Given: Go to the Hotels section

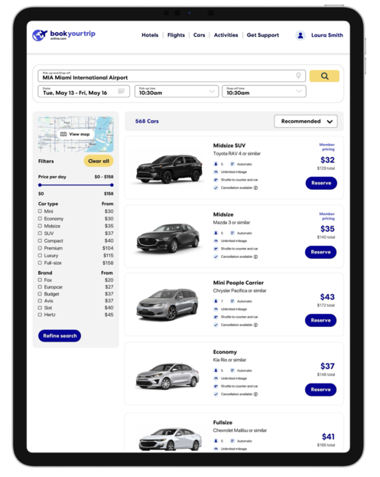Looking at the screenshot, I should click(150, 35).
